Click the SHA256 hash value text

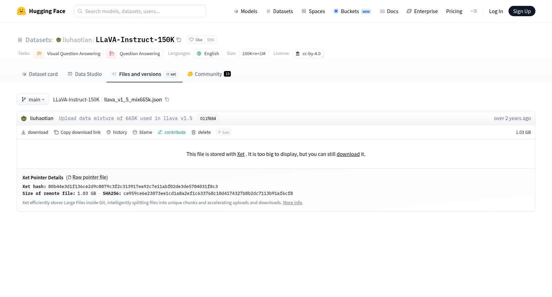coord(208,194)
